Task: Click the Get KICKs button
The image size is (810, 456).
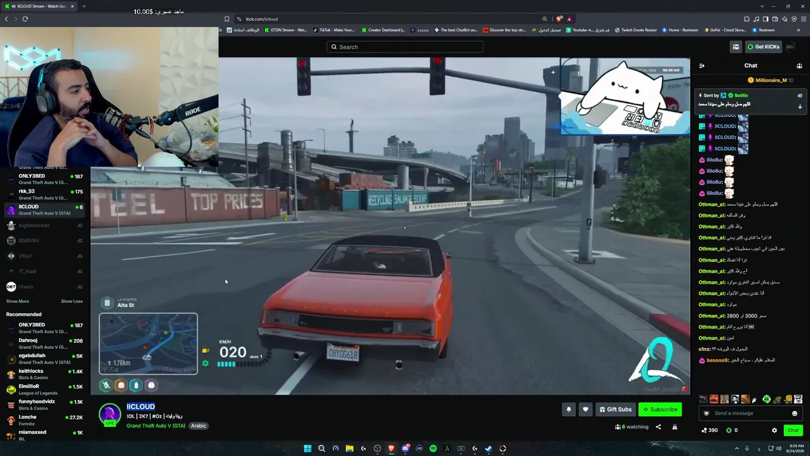Action: coord(763,47)
